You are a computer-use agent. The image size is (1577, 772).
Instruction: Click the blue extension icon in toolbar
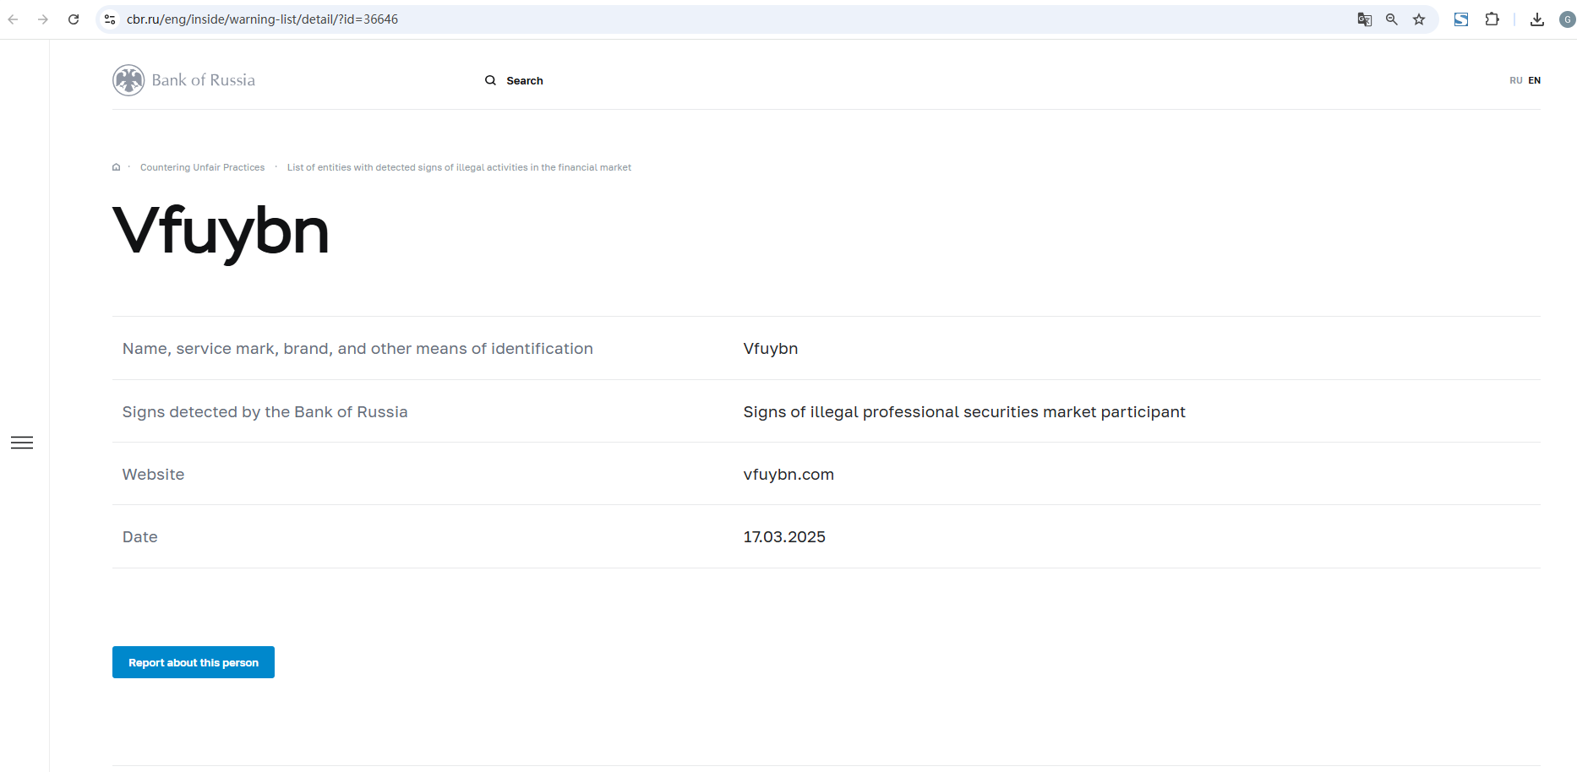1460,19
